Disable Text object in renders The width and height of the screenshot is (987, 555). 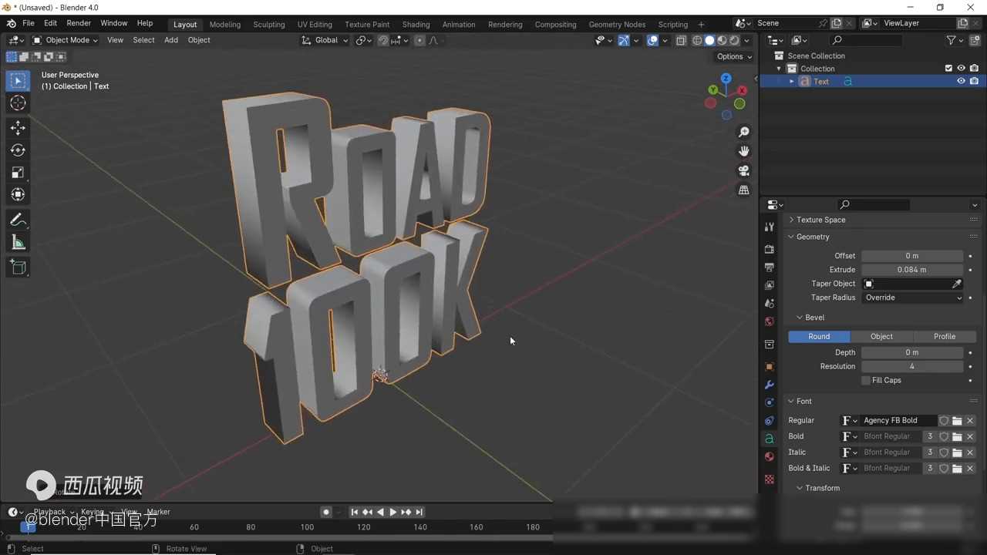pos(975,82)
